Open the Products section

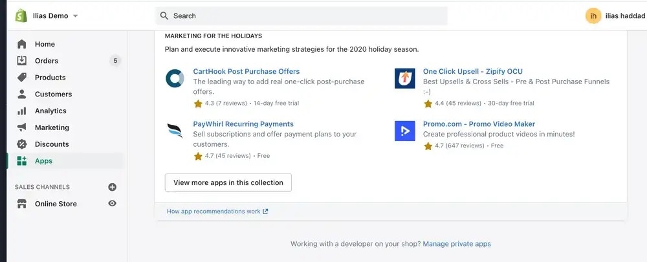50,78
